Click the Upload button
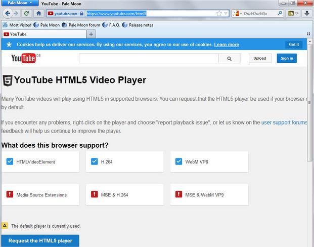 click(260, 58)
